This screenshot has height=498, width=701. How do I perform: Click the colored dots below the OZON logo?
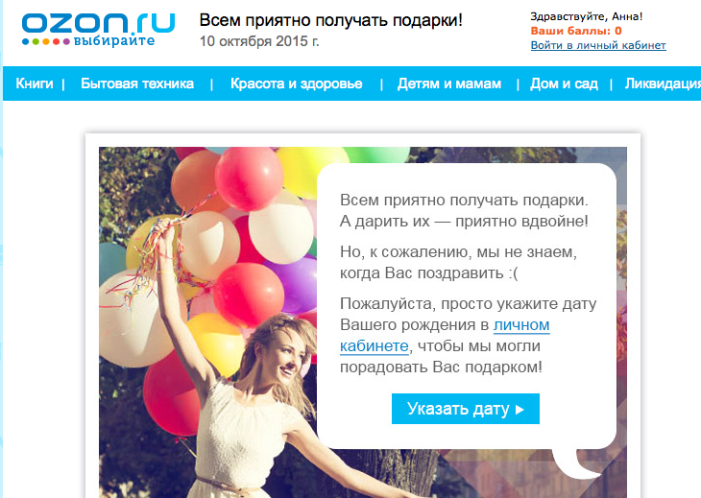45,41
